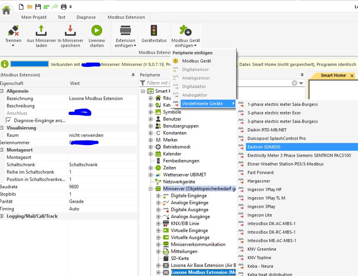Open Extension einfügen ribbon icon
Image resolution: width=358 pixels, height=276 pixels.
[x=125, y=30]
